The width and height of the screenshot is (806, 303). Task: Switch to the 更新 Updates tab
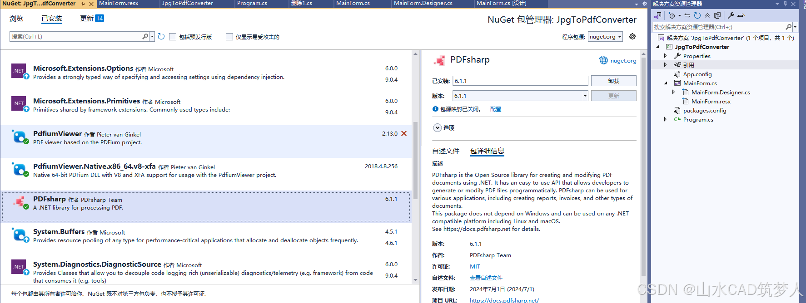(92, 18)
